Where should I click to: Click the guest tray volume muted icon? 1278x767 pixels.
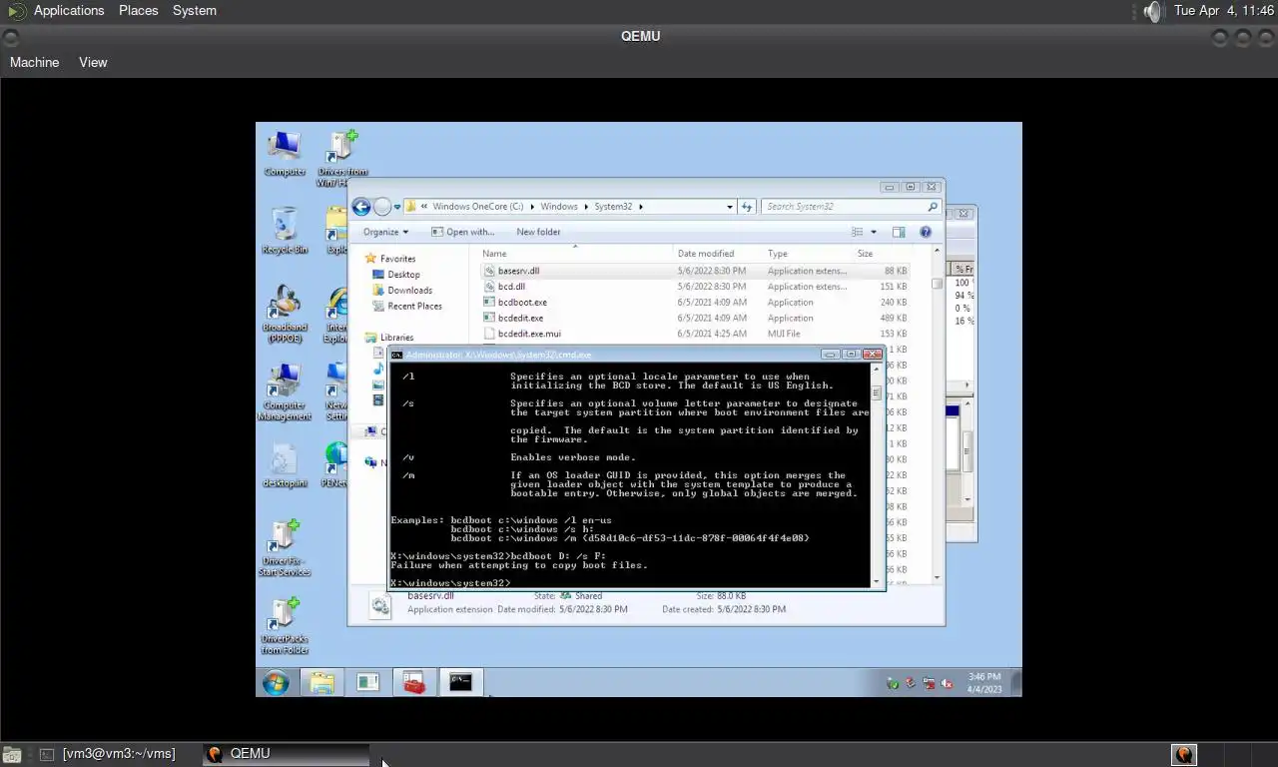pyautogui.click(x=946, y=684)
